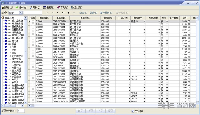
Task: Click the 每页显示行数 input field
Action: [21, 111]
